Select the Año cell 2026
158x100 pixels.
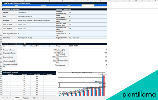[x=24, y=46]
